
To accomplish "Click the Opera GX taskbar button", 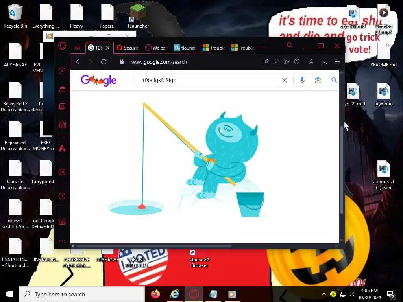I will [194, 294].
